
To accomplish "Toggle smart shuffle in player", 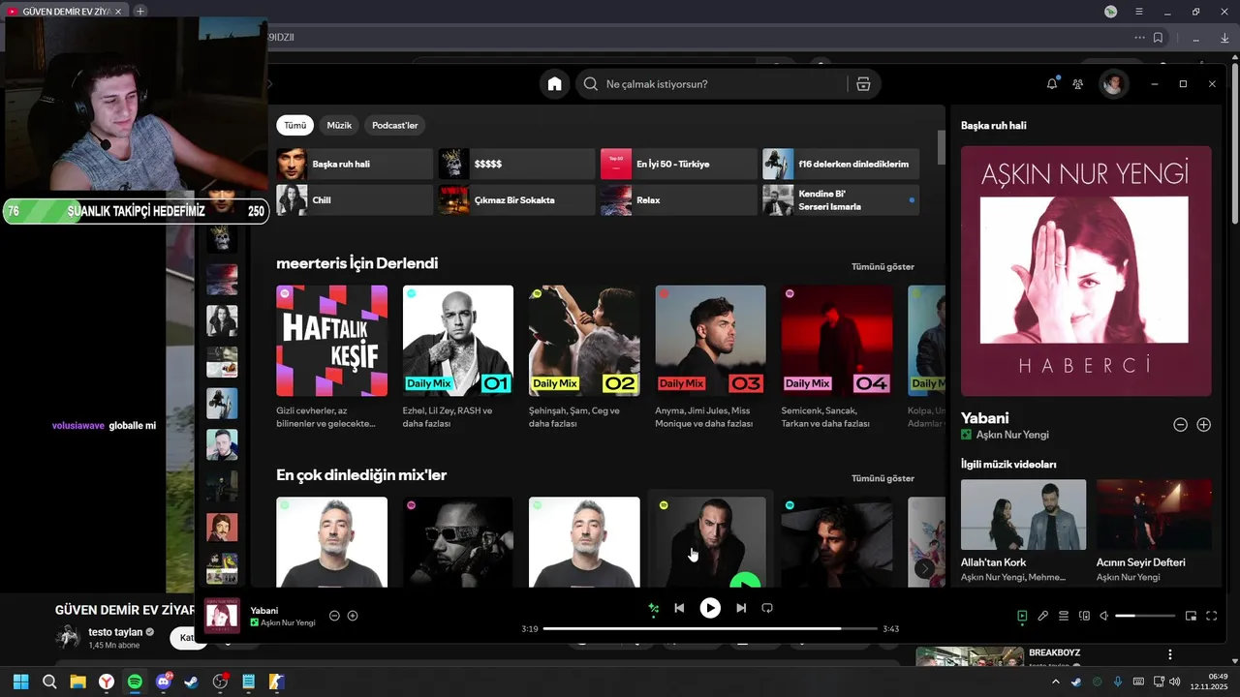I will click(x=654, y=608).
